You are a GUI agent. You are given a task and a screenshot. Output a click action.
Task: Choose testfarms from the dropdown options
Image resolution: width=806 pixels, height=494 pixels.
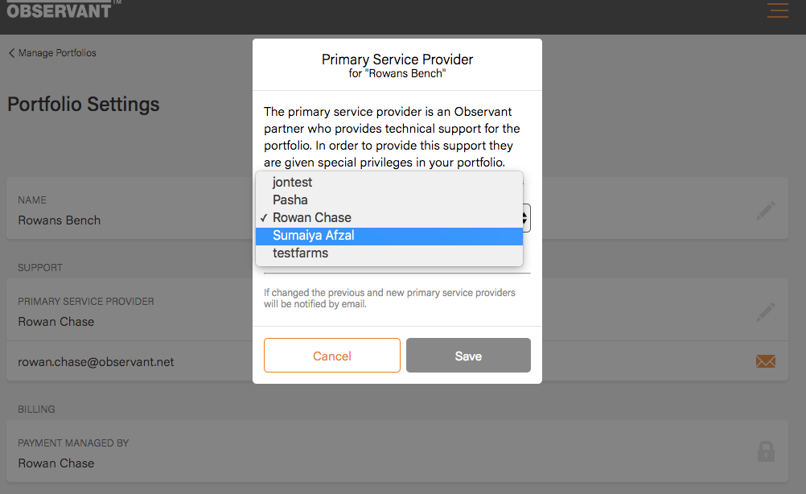click(x=300, y=253)
